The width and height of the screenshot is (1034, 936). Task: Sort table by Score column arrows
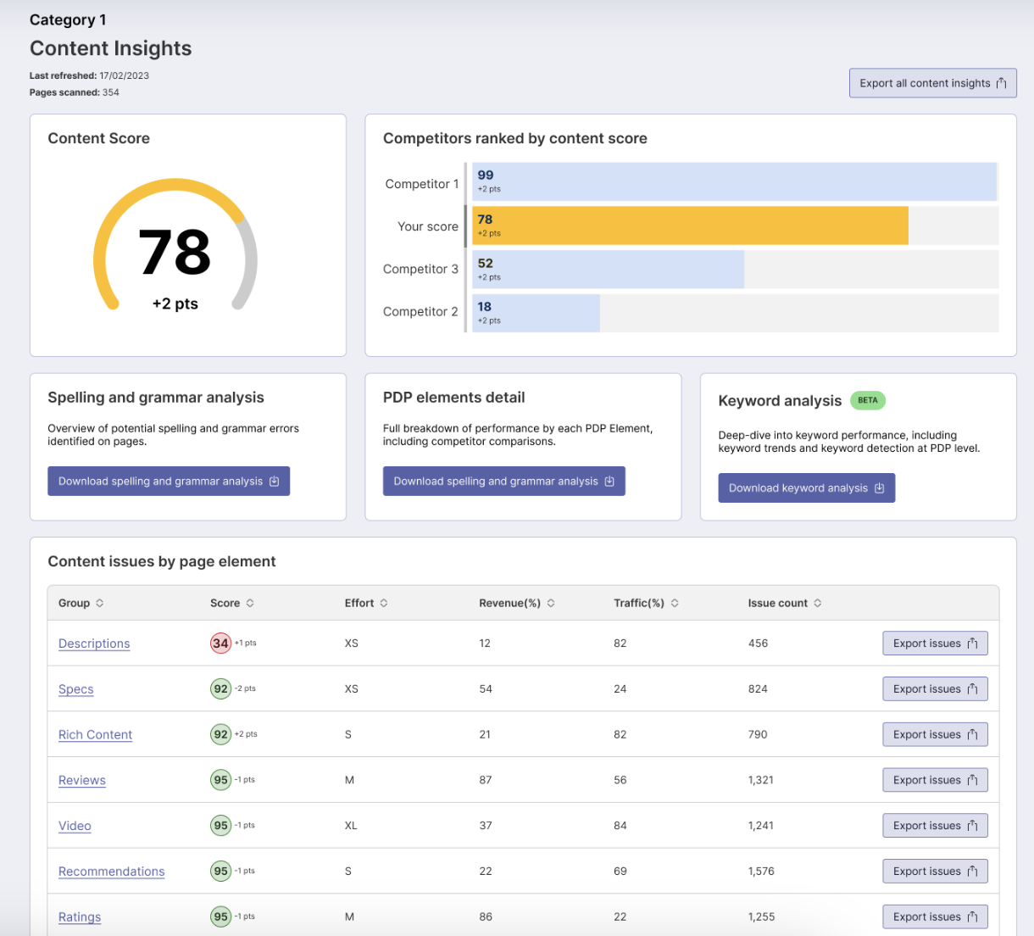coord(250,604)
